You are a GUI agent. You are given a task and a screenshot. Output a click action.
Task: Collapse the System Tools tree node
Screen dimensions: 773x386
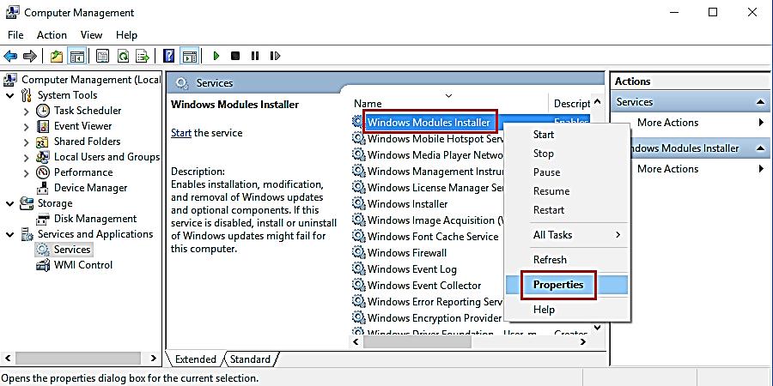click(x=9, y=95)
